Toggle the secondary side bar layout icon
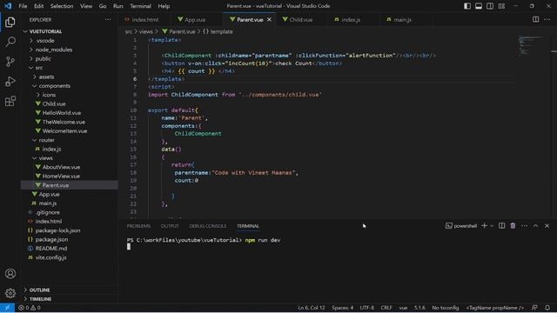 pos(490,6)
